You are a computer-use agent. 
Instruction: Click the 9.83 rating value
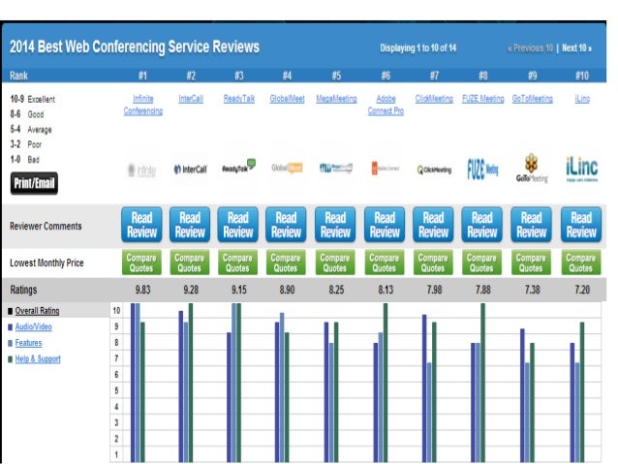[x=142, y=290]
